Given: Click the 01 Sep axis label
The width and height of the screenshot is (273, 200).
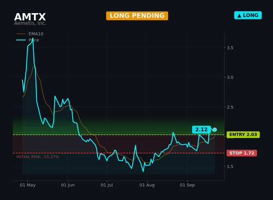Looking at the screenshot, I should 187,185.
